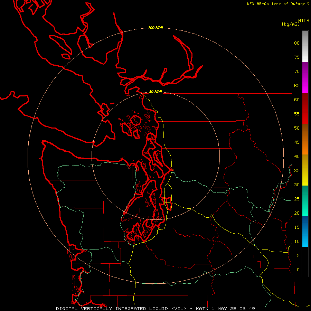Pick the bright red 55 segment of the scale
The image size is (311, 311).
[x=305, y=115]
